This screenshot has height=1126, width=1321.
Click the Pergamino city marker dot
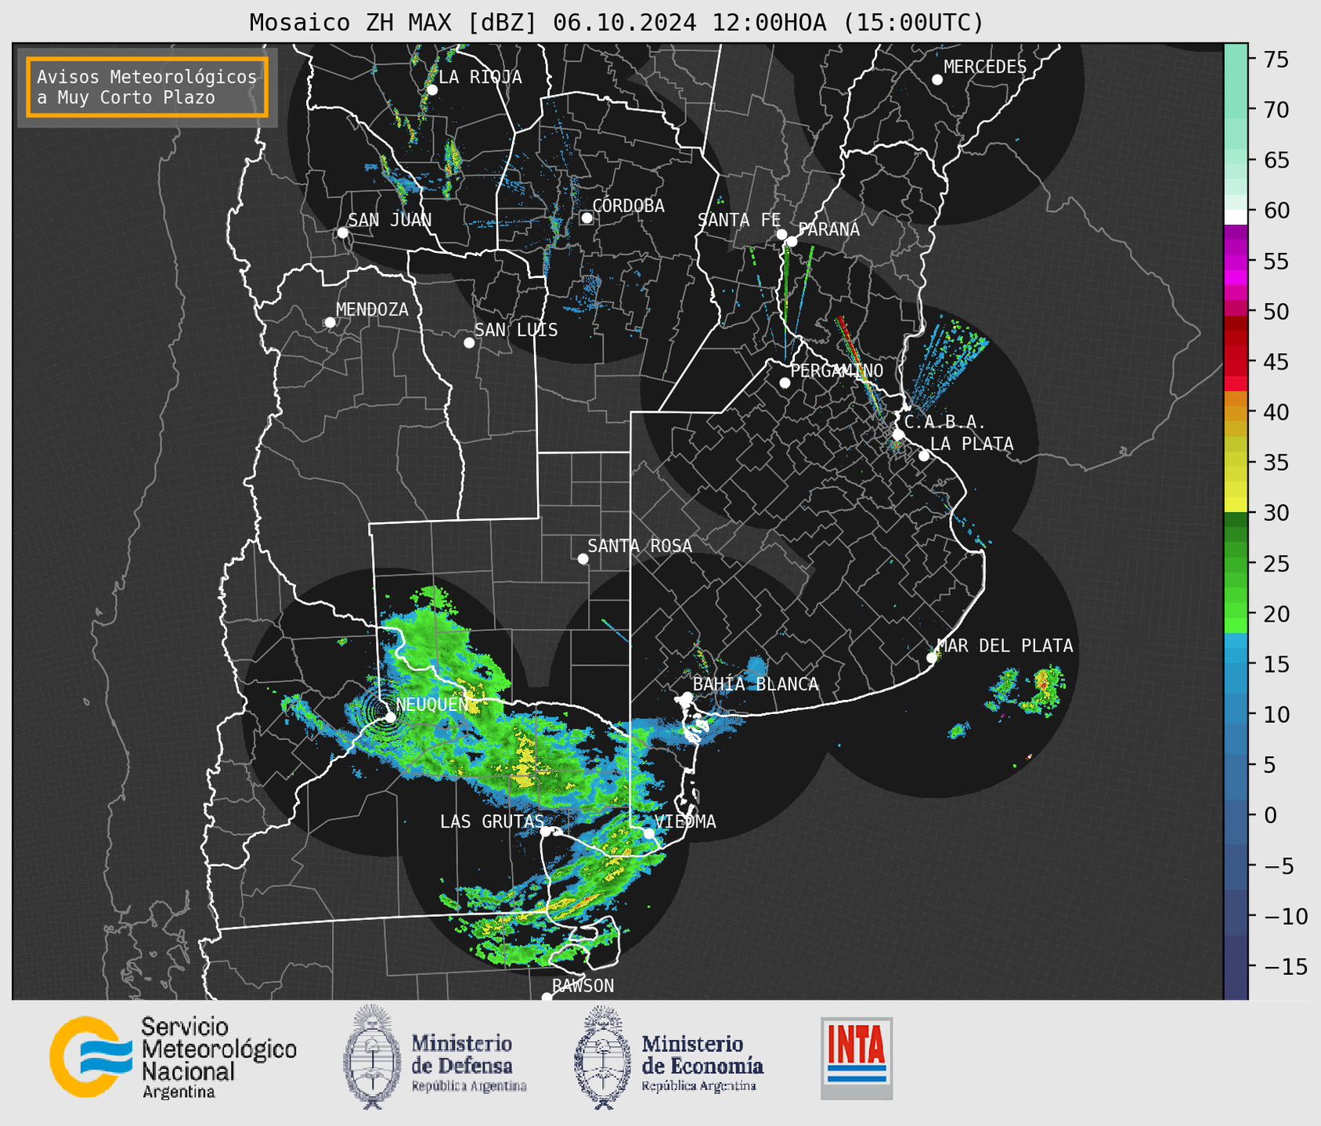(x=785, y=383)
